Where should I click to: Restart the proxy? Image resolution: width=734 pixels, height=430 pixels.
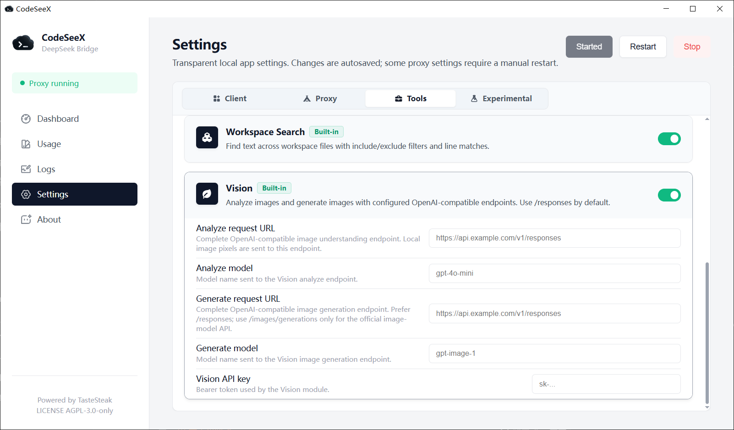643,47
